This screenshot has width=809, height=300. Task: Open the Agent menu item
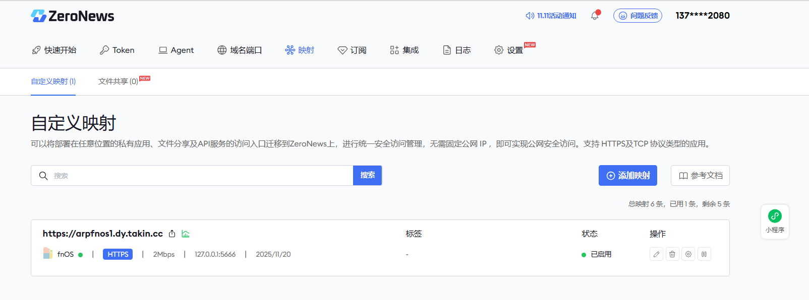176,50
